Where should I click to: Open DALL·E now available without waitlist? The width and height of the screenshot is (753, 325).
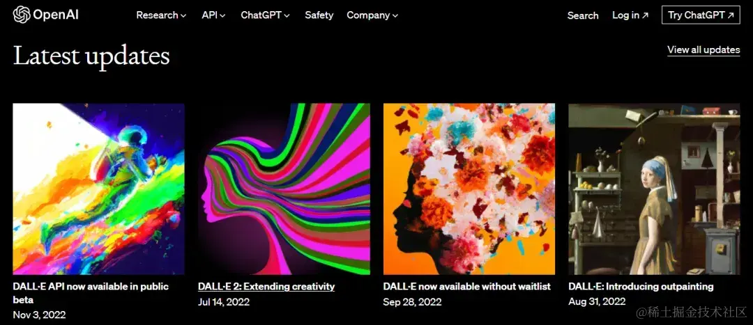[466, 287]
